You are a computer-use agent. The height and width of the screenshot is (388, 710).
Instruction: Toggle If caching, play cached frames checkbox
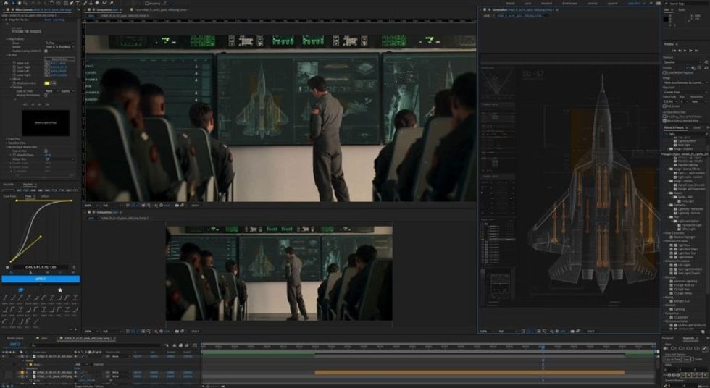click(x=665, y=117)
